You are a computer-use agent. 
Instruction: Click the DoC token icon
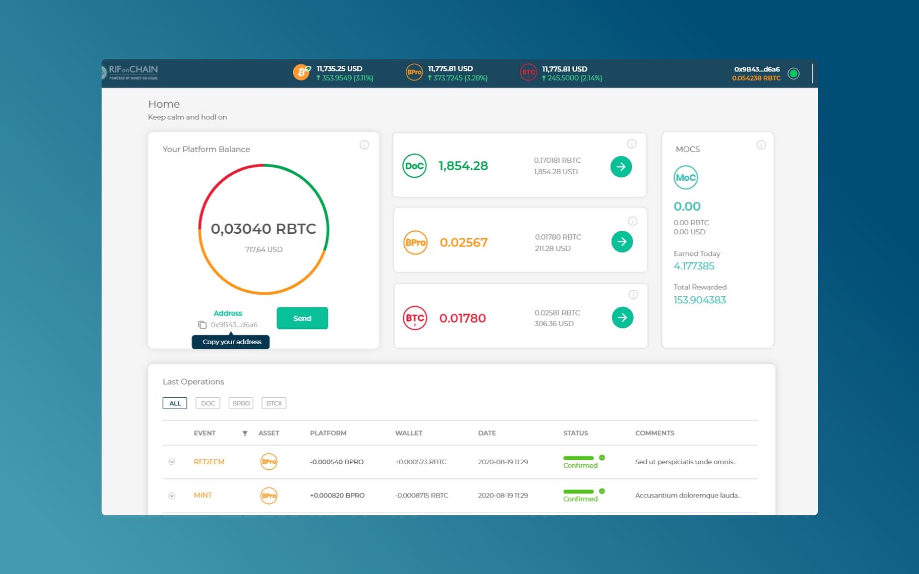coord(414,166)
